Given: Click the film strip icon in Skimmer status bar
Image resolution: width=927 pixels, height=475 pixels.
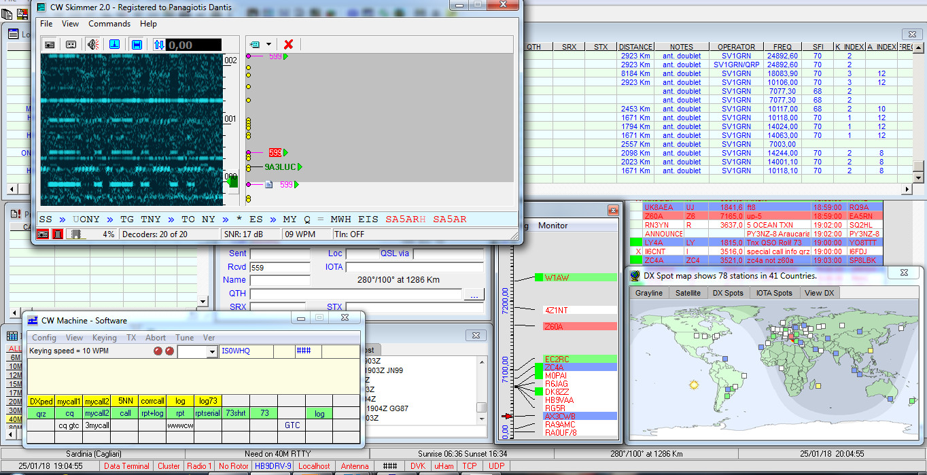Looking at the screenshot, I should (x=75, y=234).
